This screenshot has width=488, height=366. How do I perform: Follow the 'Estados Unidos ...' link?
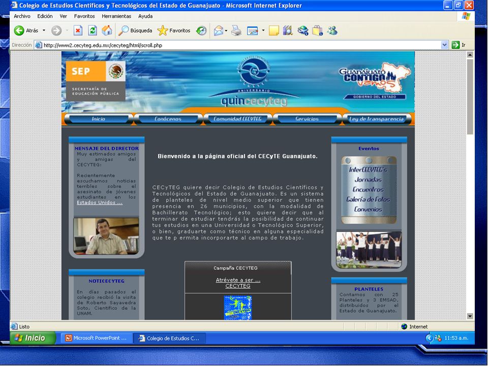(x=100, y=203)
